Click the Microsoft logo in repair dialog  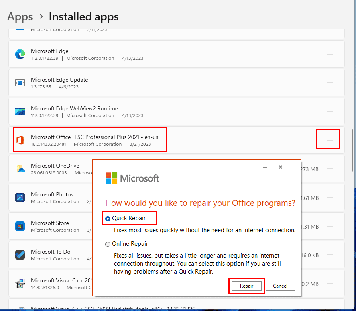click(132, 178)
